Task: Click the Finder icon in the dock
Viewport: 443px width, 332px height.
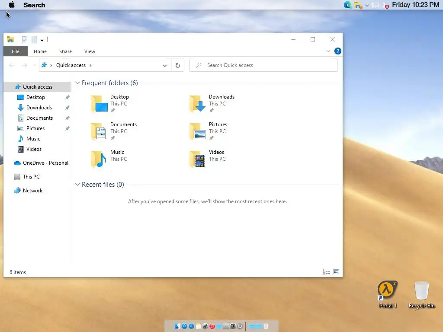Action: click(x=177, y=326)
